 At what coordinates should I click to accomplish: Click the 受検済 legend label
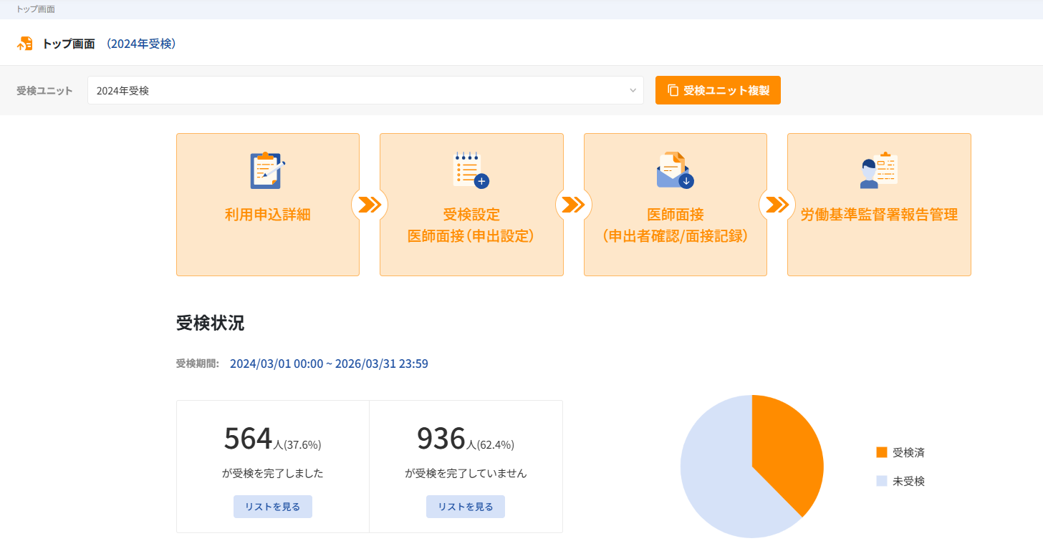908,452
